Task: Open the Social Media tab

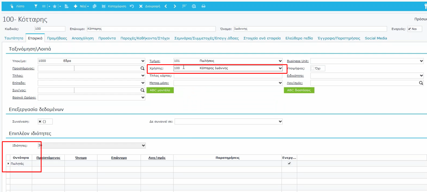Action: coord(376,38)
